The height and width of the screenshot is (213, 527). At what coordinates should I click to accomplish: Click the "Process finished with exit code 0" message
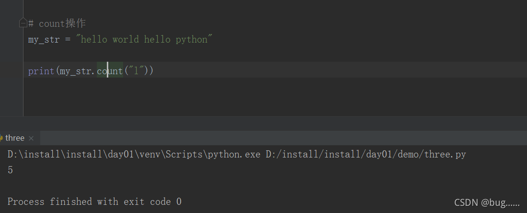click(94, 202)
